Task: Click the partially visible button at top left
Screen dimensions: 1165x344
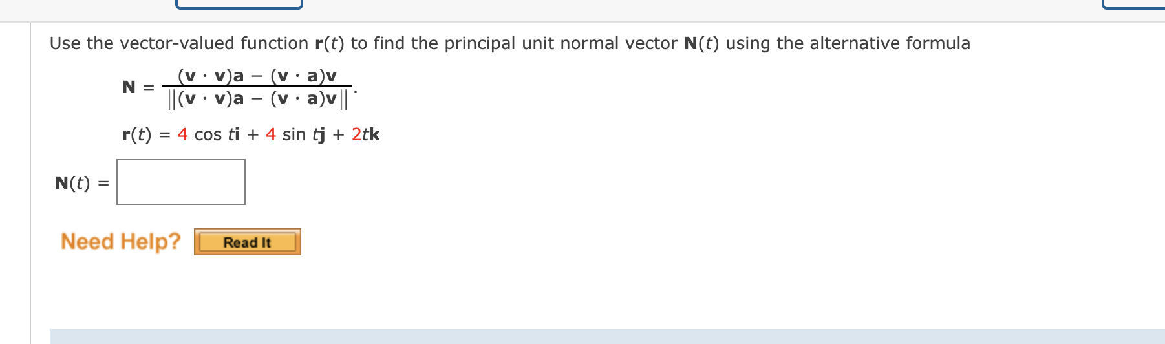Action: (239, 4)
